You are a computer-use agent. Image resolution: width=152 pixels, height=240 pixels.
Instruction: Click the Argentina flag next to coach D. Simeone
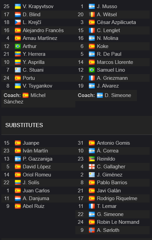pyautogui.click(x=100, y=95)
